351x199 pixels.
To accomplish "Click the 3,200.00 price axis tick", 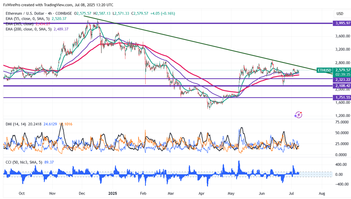I will tap(343, 49).
